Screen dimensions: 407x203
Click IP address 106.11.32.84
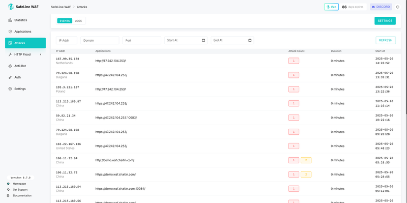tap(67, 158)
